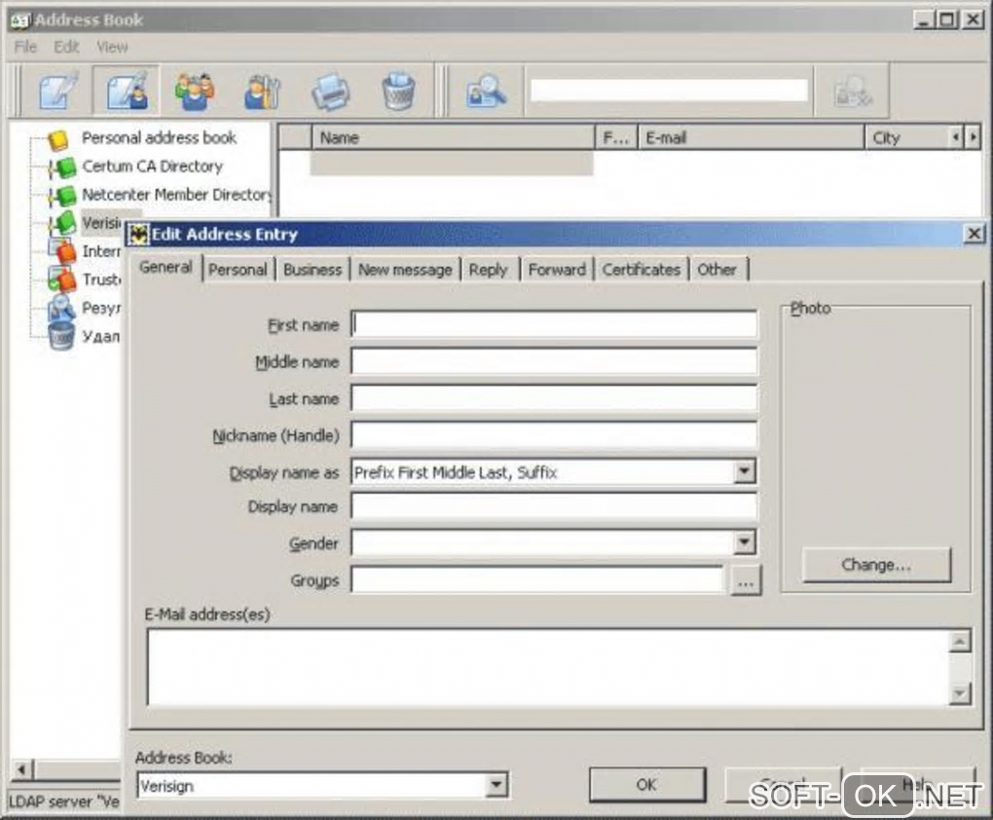Click the OK button
Screen dimensions: 993x820
coord(646,785)
